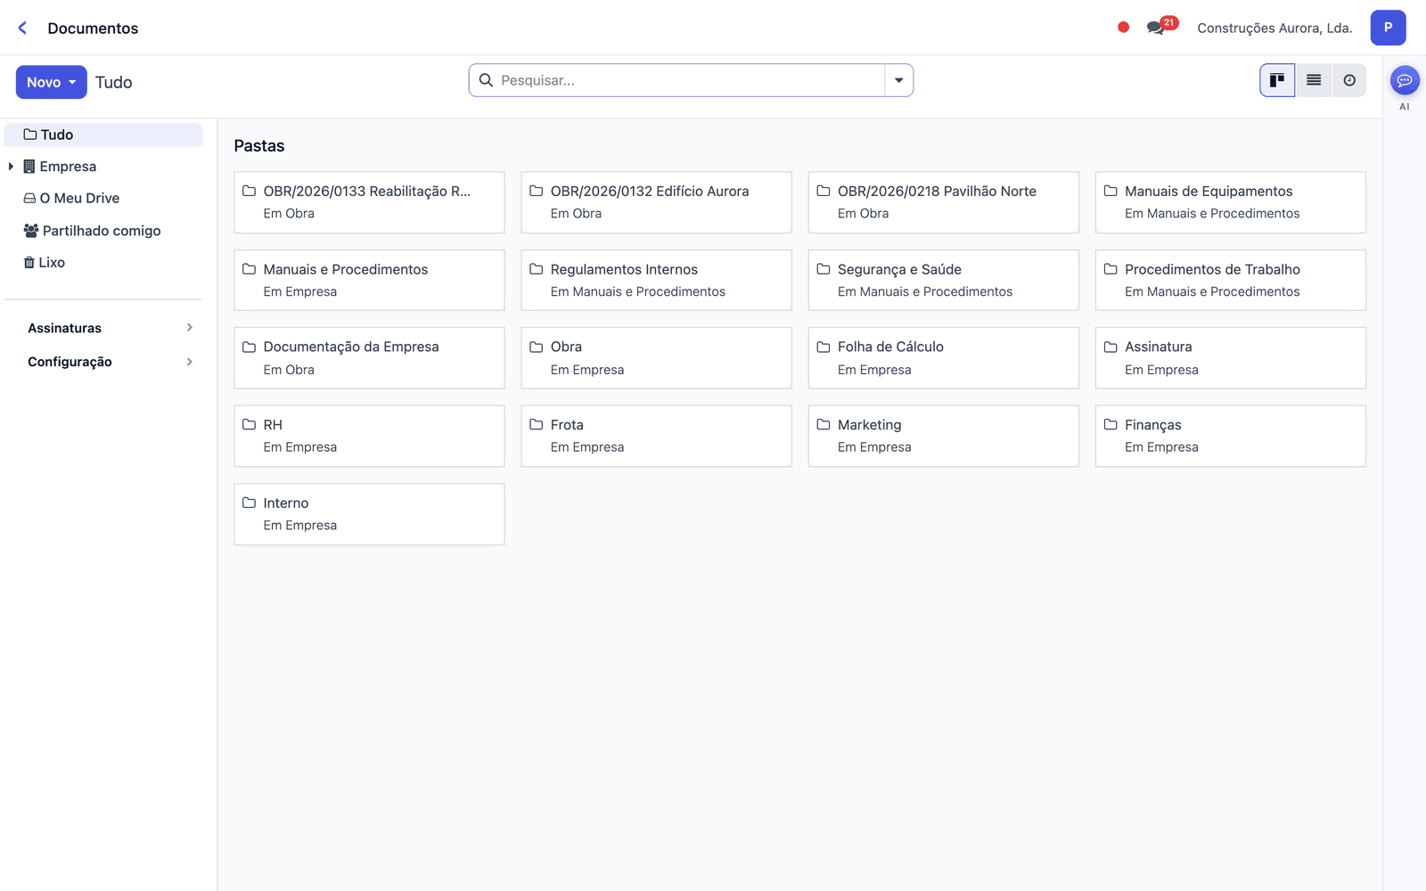This screenshot has width=1426, height=891.
Task: Open the RH folder
Action: pyautogui.click(x=369, y=436)
